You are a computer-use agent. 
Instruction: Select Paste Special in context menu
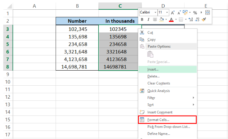(x=167, y=62)
